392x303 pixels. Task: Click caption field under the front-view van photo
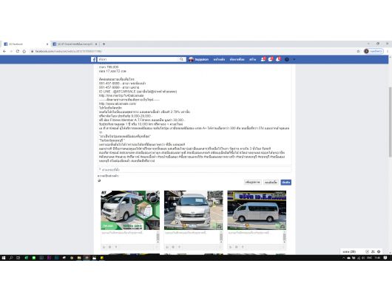pos(192,237)
